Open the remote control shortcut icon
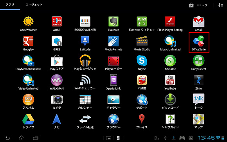The height and width of the screenshot is (142, 227). [x=118, y=138]
